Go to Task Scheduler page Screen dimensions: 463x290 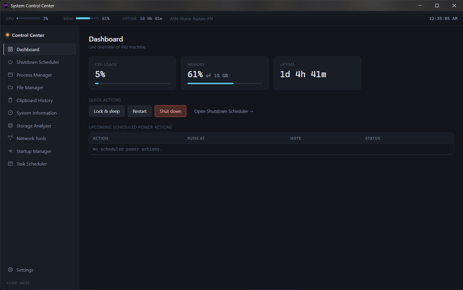pyautogui.click(x=39, y=164)
